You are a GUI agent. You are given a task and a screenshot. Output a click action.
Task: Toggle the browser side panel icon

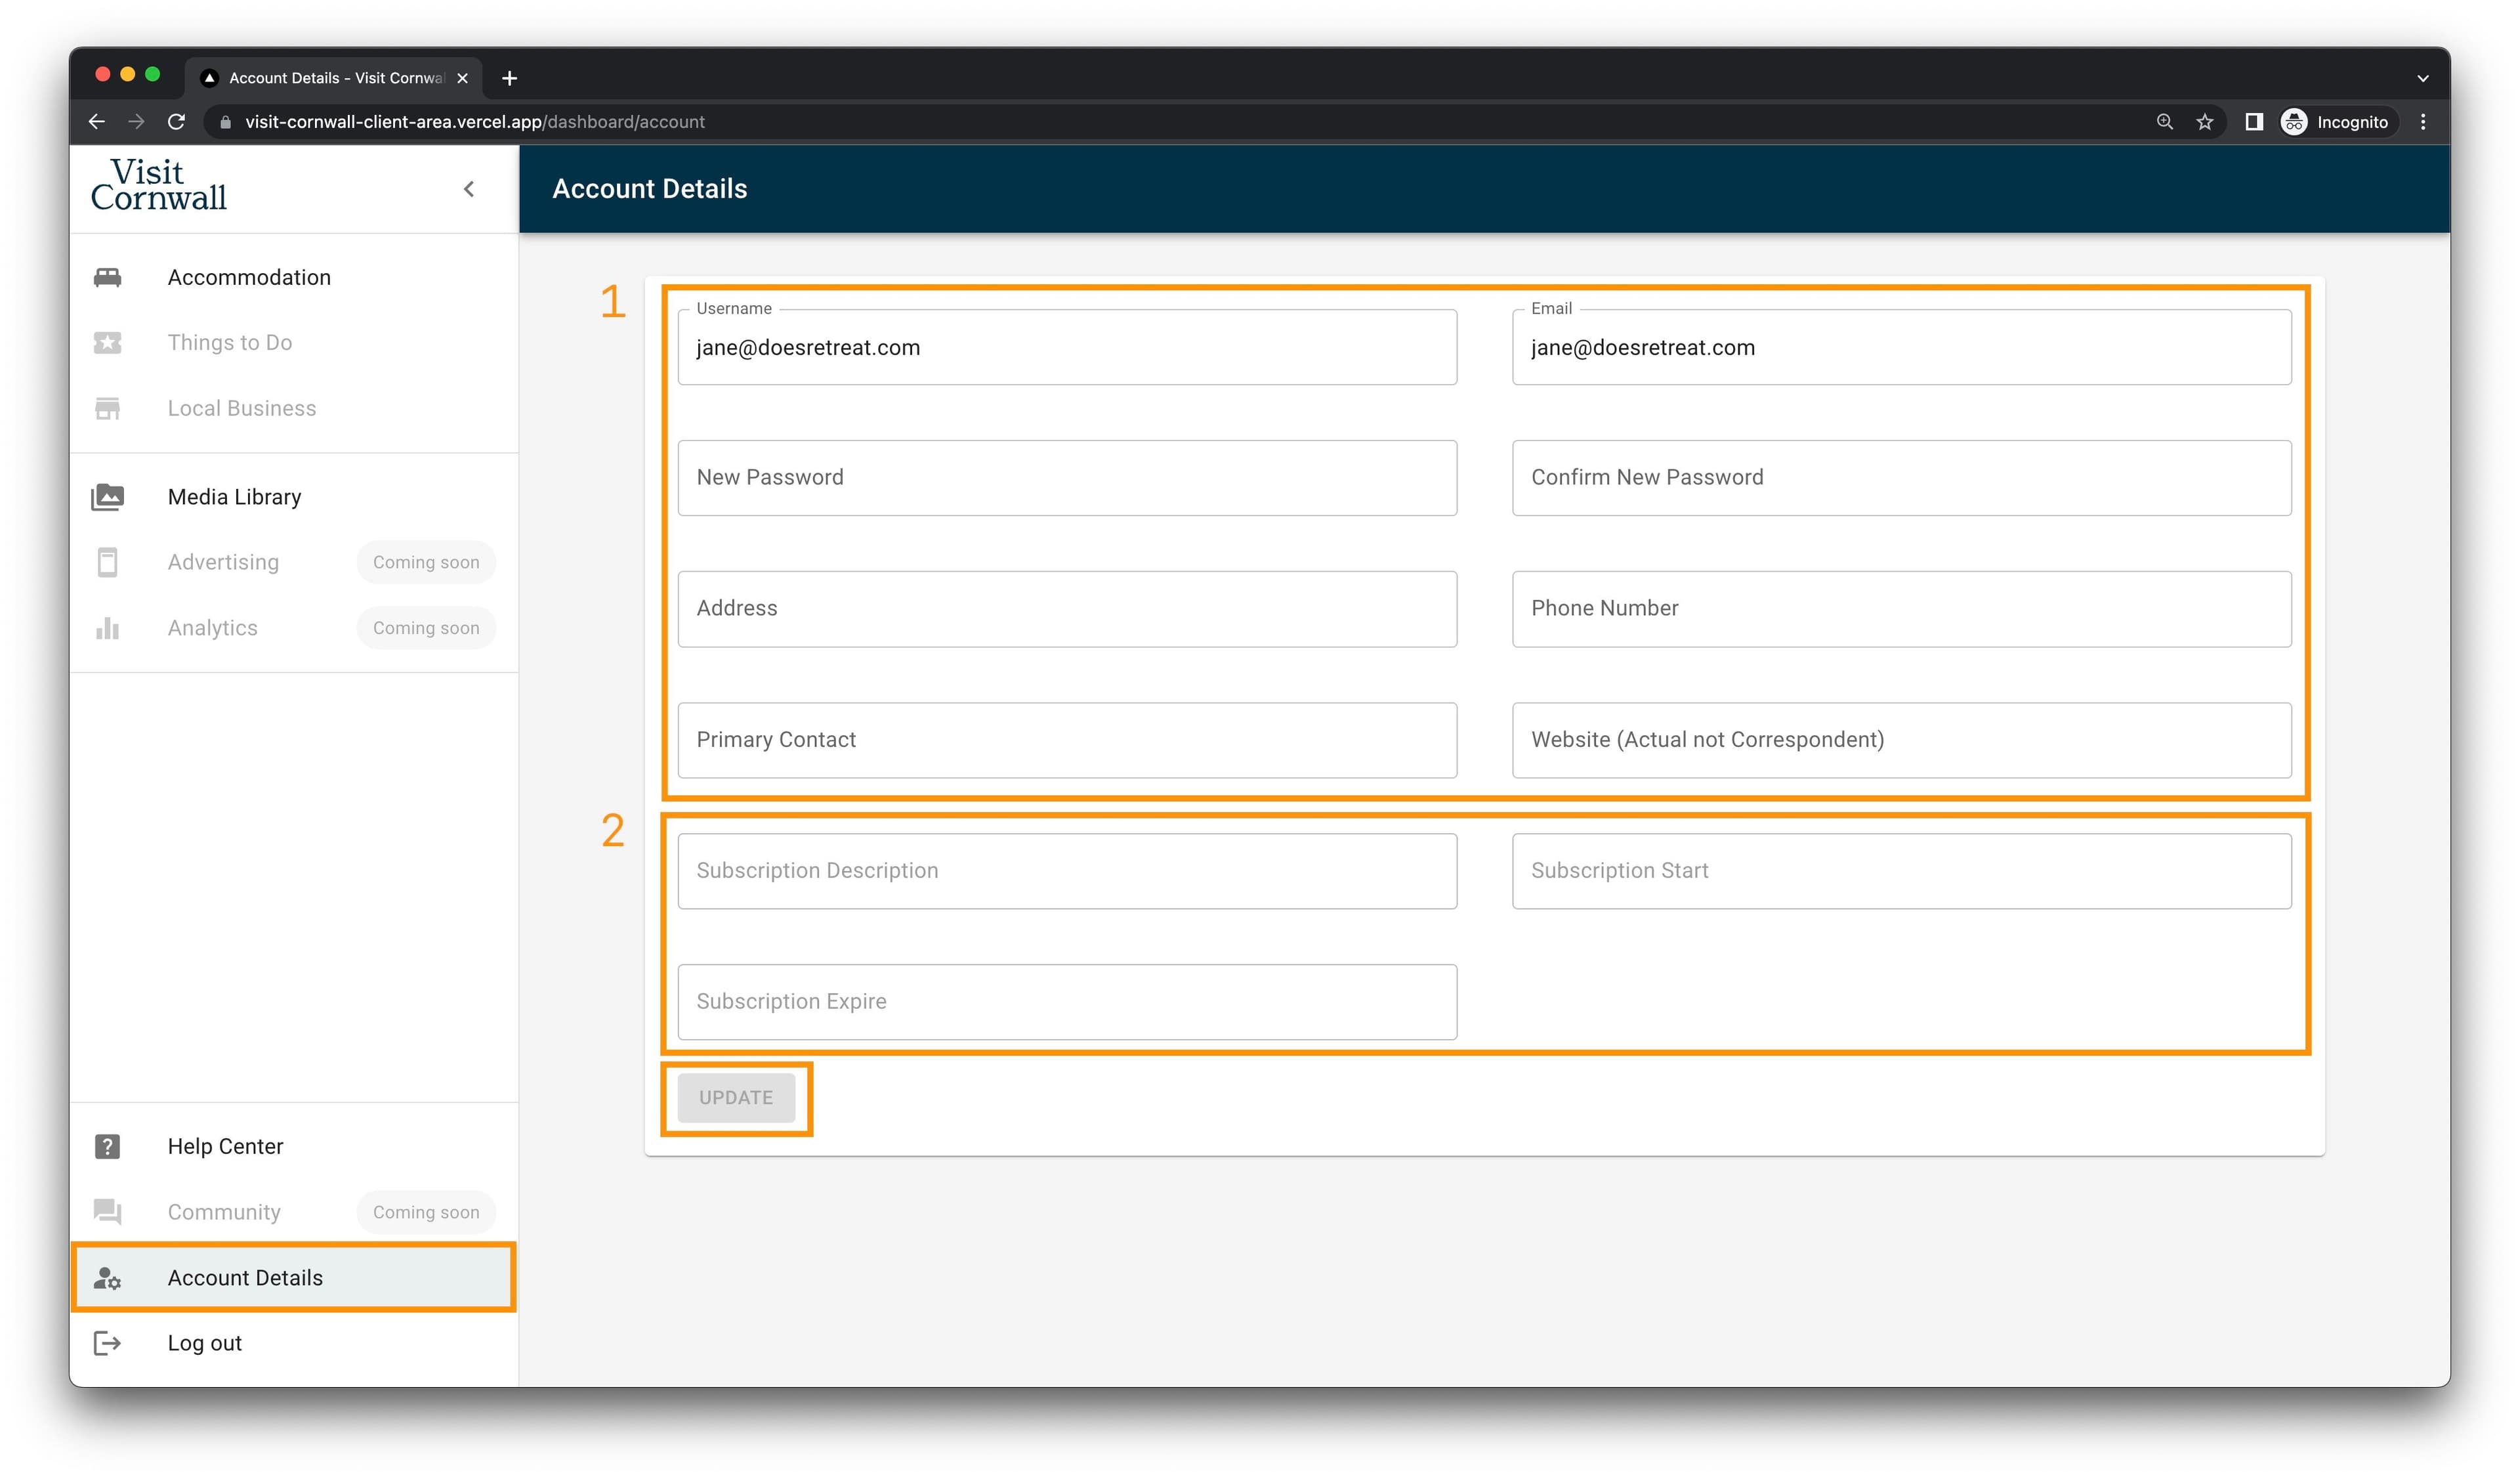point(2254,122)
